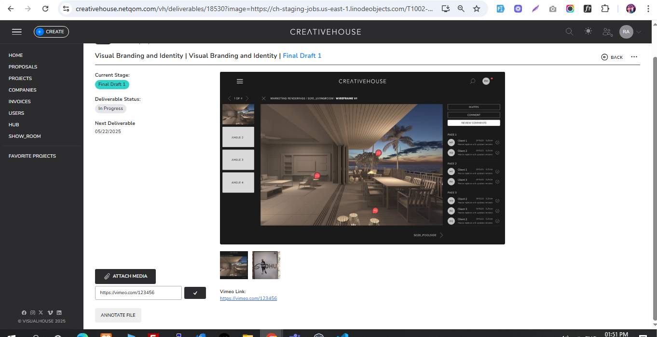Viewport: 657px width, 337px height.
Task: Open HUB in the sidebar
Action: point(14,125)
